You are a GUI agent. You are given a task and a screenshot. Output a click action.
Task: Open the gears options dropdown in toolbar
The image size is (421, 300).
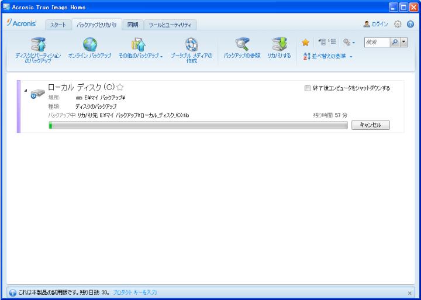point(348,42)
